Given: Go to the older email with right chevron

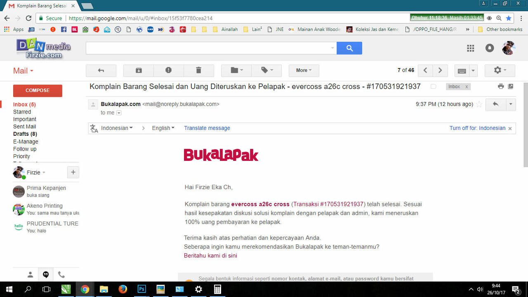Looking at the screenshot, I should coord(440,71).
